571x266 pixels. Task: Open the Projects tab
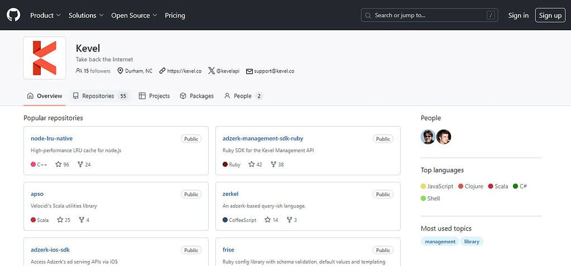[x=154, y=96]
